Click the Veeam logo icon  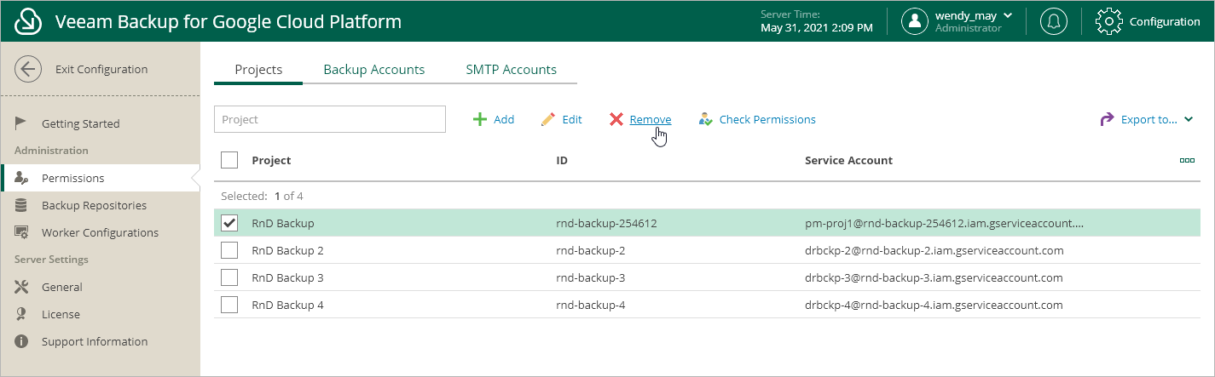click(29, 21)
